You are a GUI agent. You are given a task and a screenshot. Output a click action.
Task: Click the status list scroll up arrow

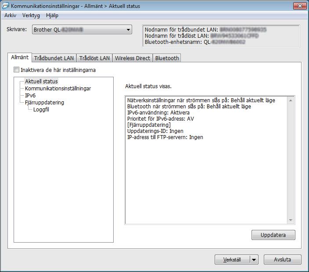coord(291,100)
